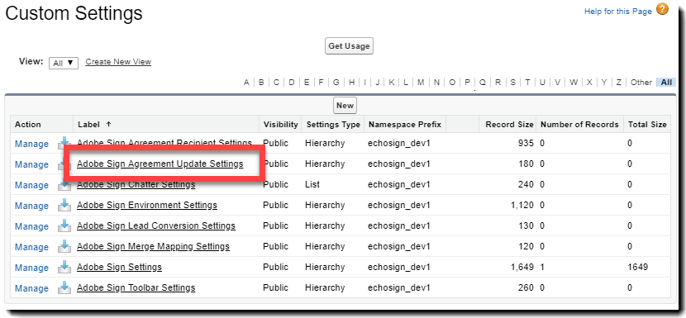
Task: Open Adobe Sign Chatter Settings link
Action: click(x=136, y=184)
